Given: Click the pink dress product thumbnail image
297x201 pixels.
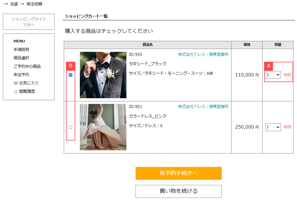Looking at the screenshot, I should click(x=102, y=127).
